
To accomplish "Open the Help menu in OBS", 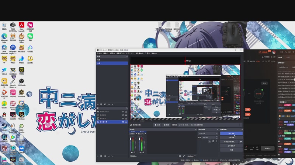I will [x=154, y=53].
